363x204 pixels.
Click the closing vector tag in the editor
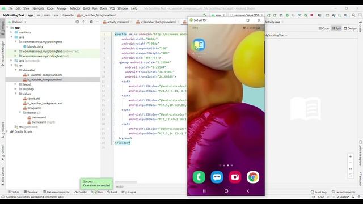tap(123, 143)
